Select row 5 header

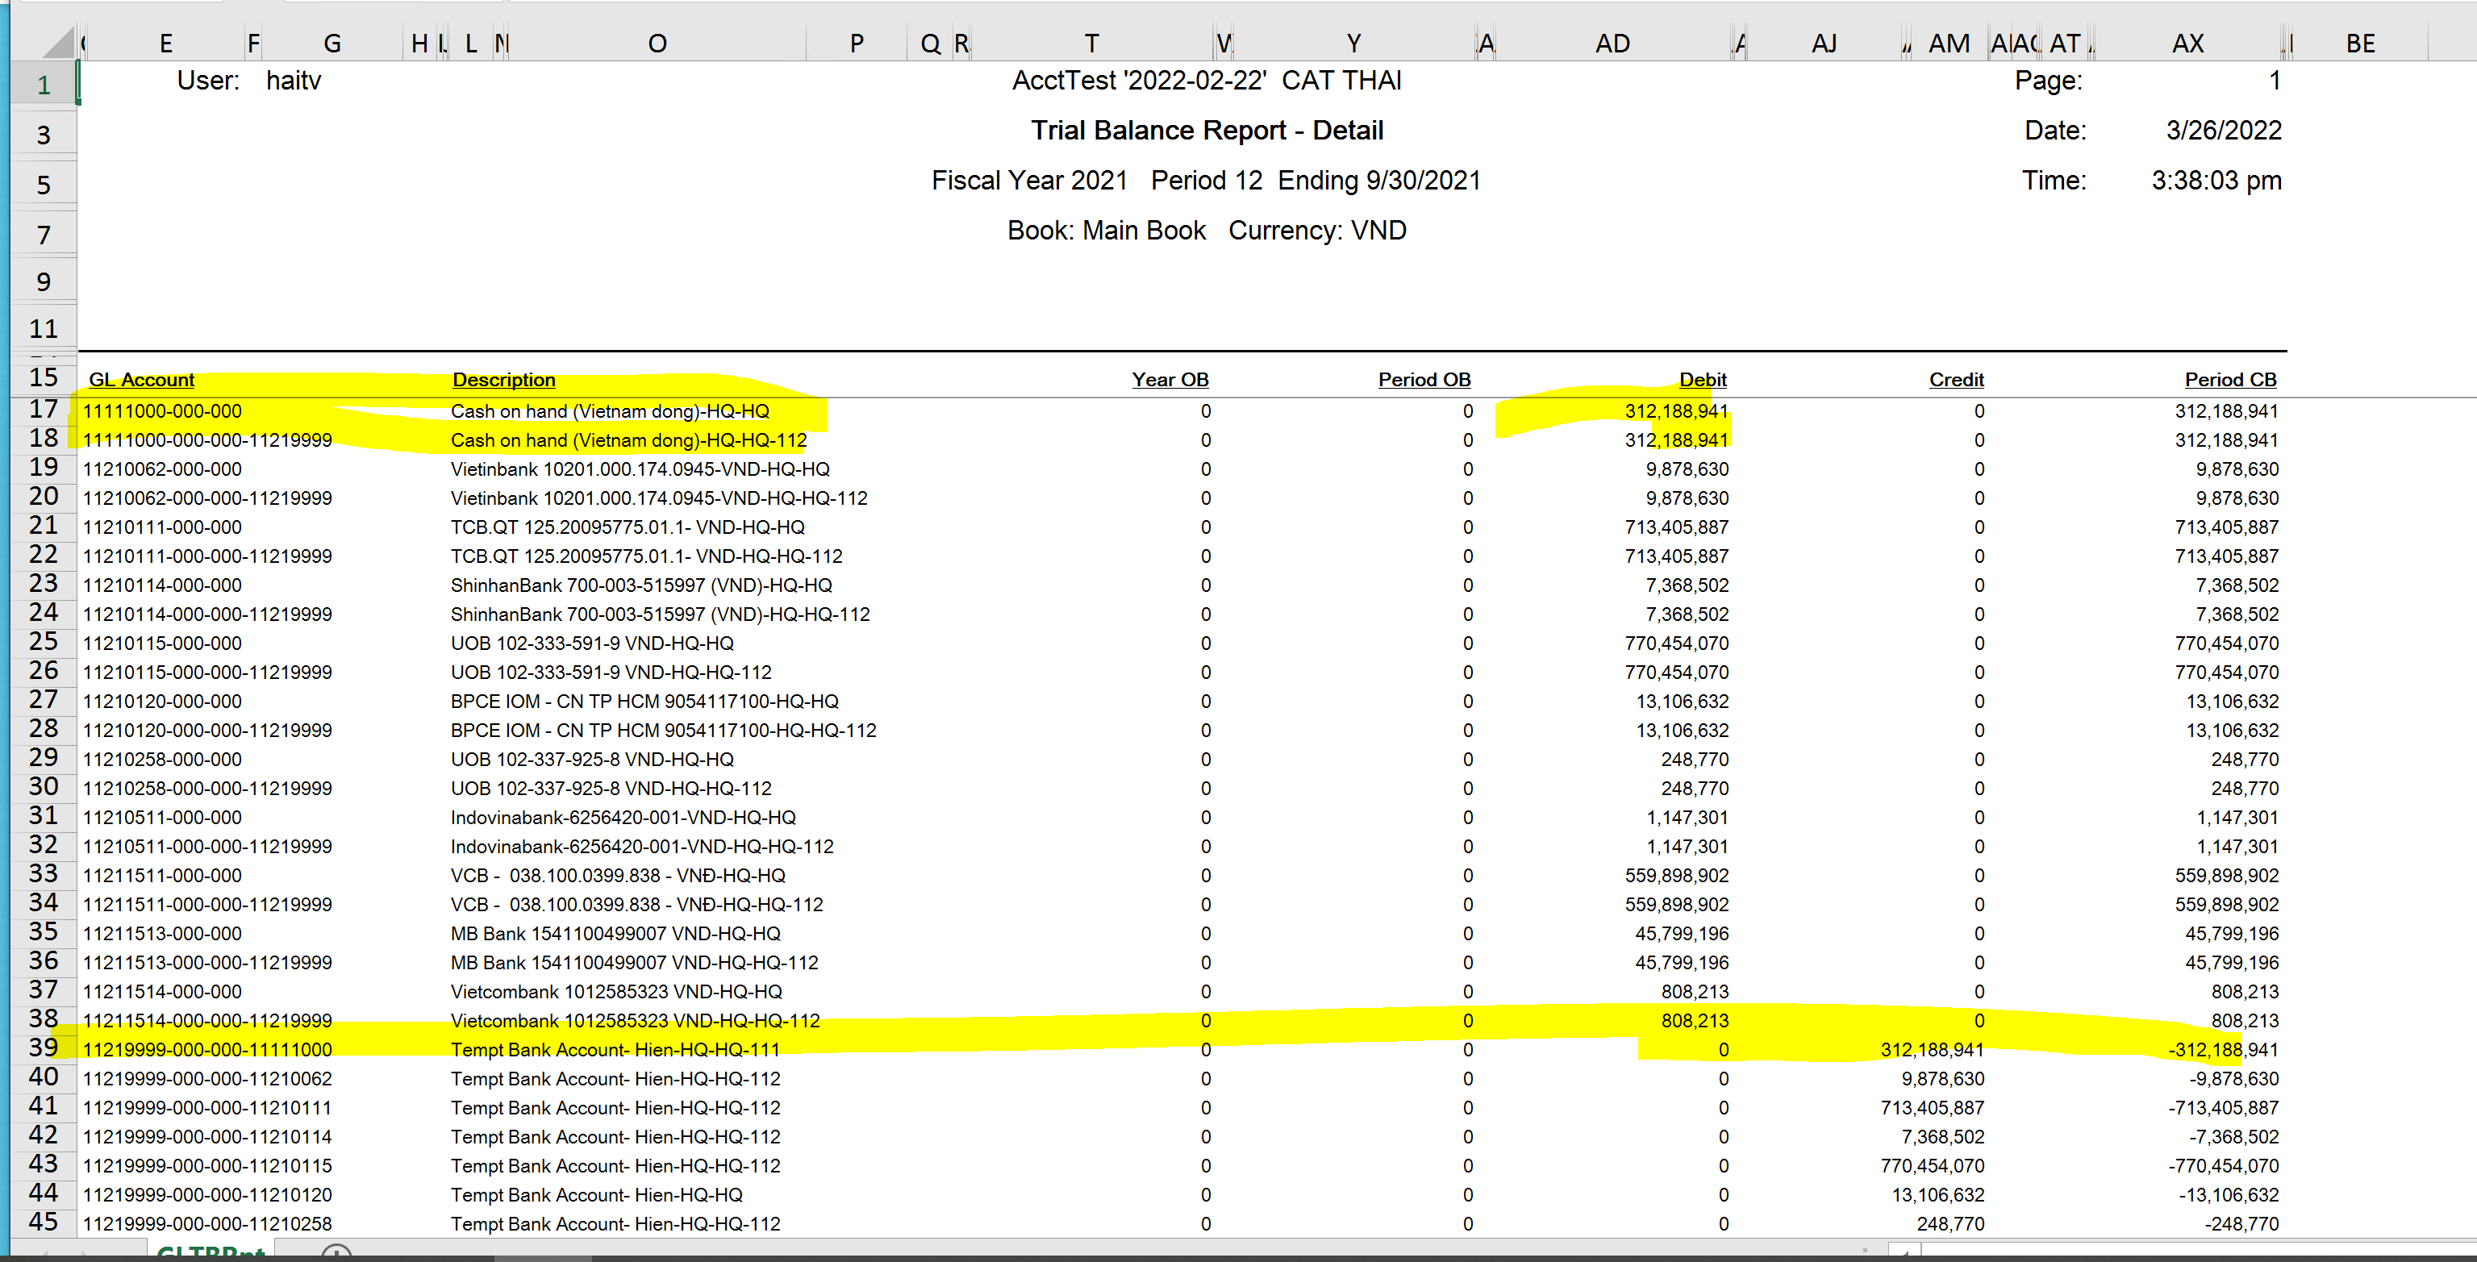(x=44, y=185)
